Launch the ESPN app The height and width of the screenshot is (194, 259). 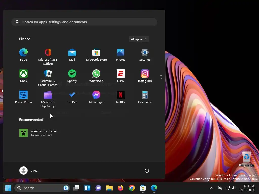pos(121,76)
